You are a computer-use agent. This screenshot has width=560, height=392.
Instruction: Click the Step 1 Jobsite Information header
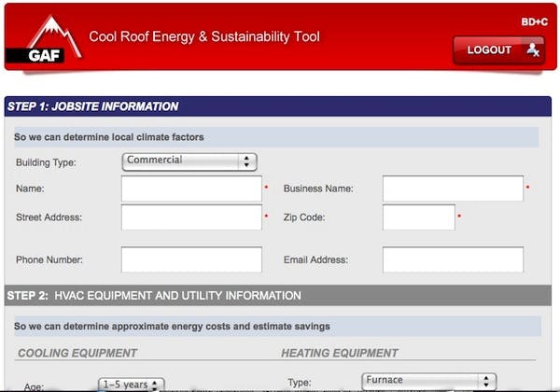coord(93,106)
